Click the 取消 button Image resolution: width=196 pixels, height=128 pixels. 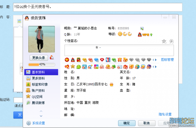point(147,123)
